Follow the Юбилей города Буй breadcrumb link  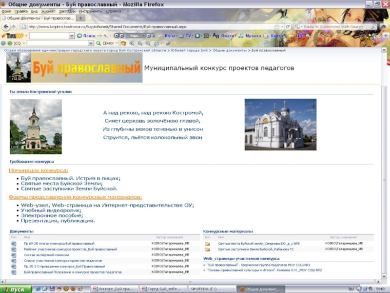click(x=189, y=50)
